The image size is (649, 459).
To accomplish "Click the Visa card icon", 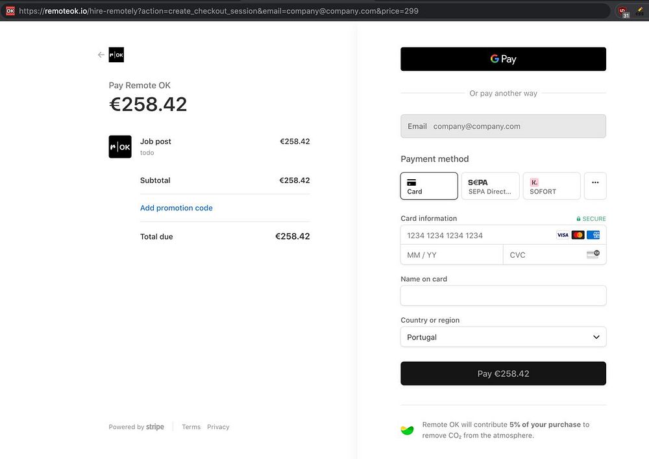I will click(x=563, y=235).
